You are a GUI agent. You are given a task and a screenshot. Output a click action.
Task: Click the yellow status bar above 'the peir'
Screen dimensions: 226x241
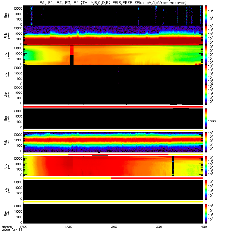point(113,202)
